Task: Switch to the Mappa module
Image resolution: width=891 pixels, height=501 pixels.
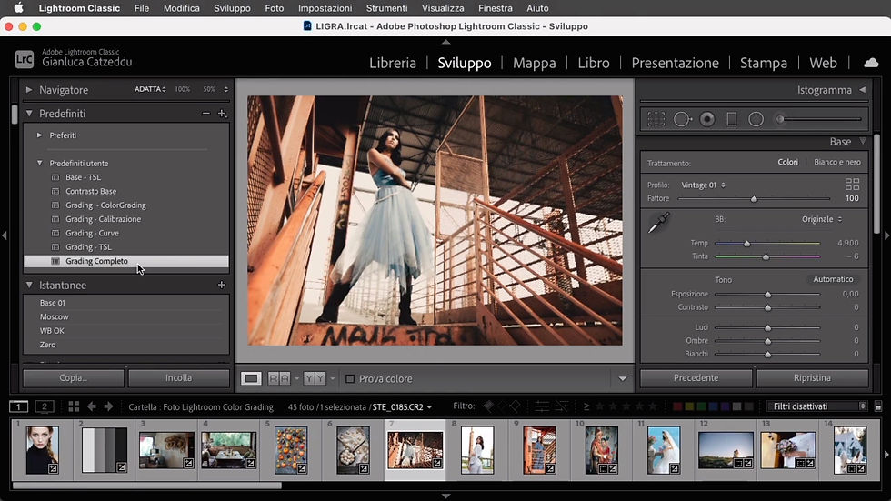Action: pos(535,63)
